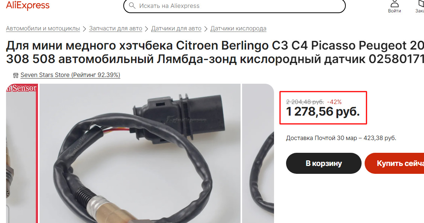424x223 pixels.
Task: Click the store icon beside Seven Stars Store
Action: pos(16,75)
